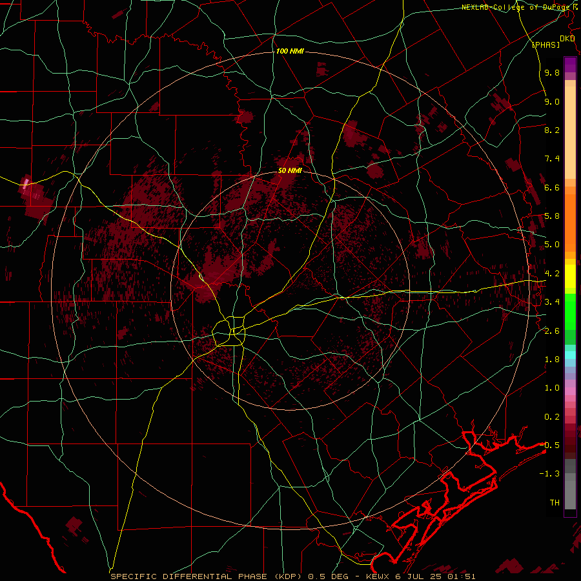The width and height of the screenshot is (581, 581).
Task: Click the 1.8 scale value
Action: click(552, 360)
